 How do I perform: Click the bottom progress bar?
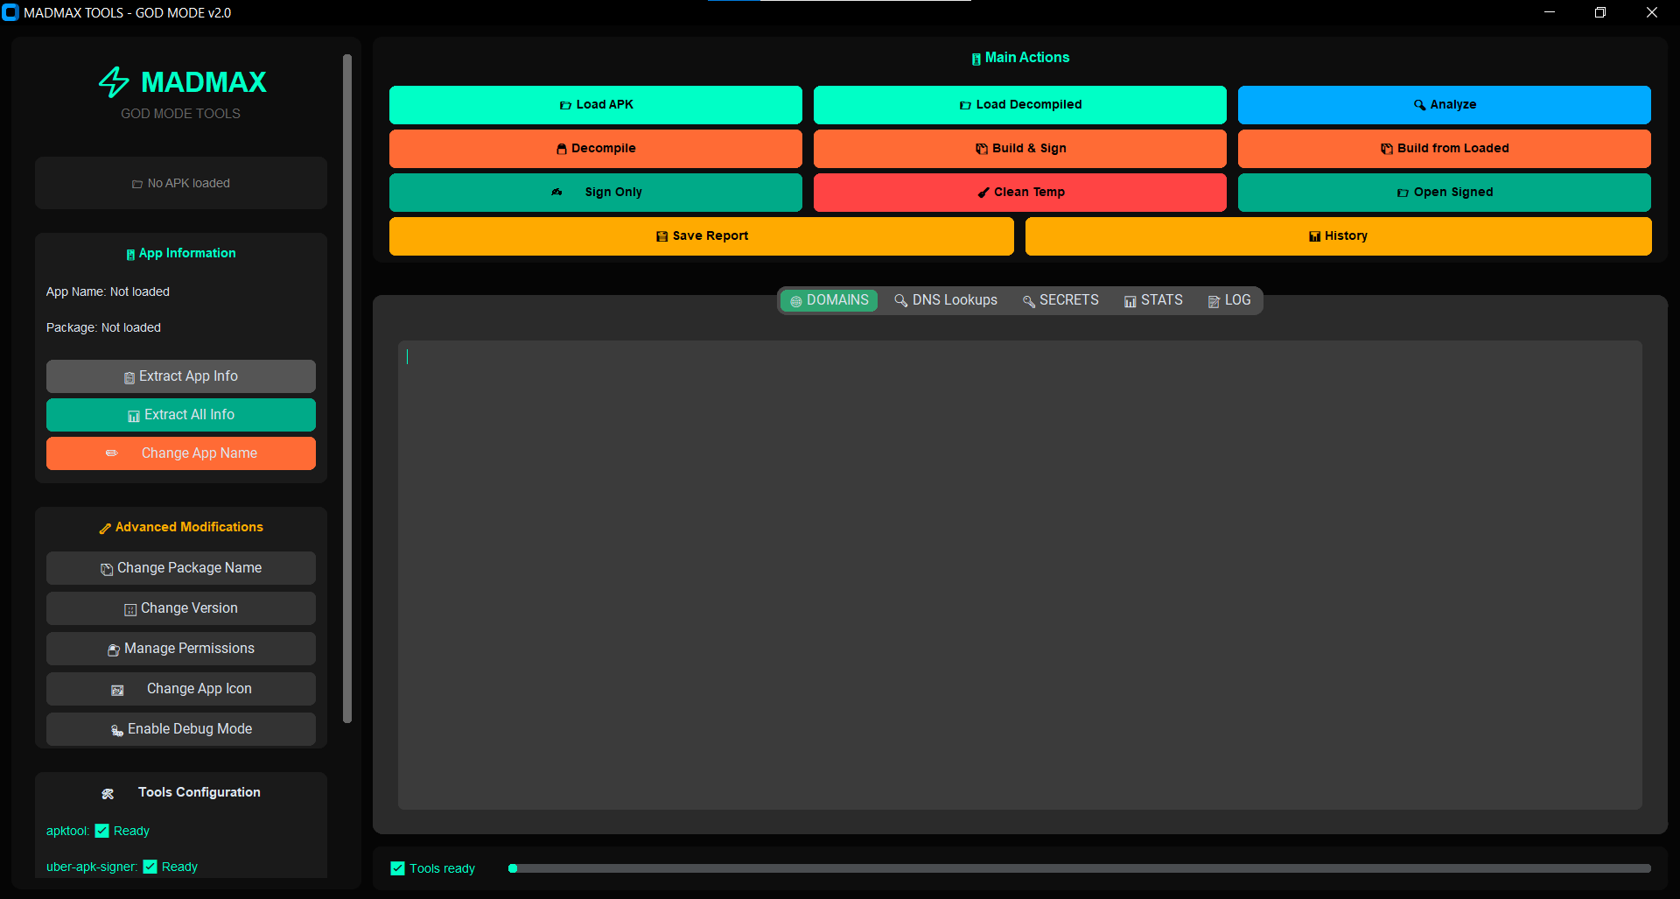point(1080,868)
